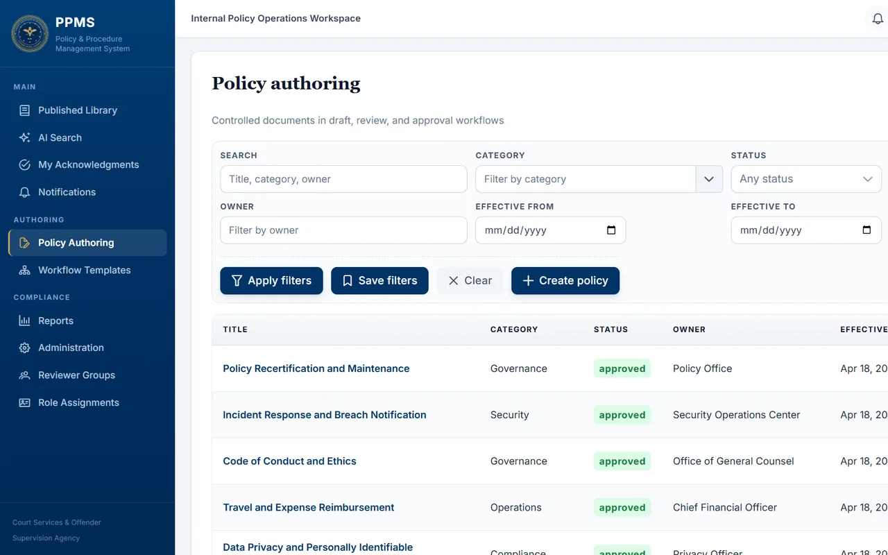Click the plus icon in Create policy
This screenshot has height=555, width=888.
click(528, 280)
